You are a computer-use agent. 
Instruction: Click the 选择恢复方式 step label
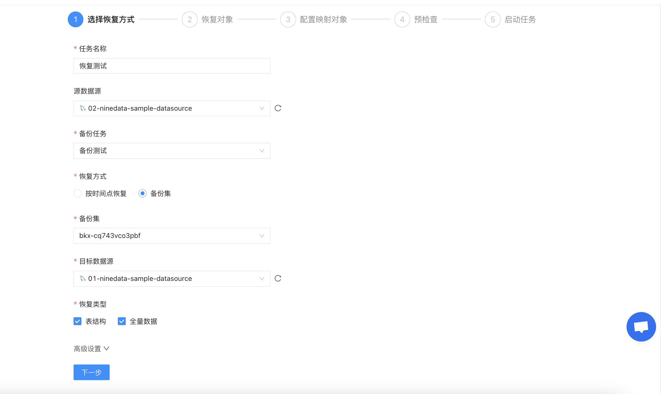click(111, 19)
